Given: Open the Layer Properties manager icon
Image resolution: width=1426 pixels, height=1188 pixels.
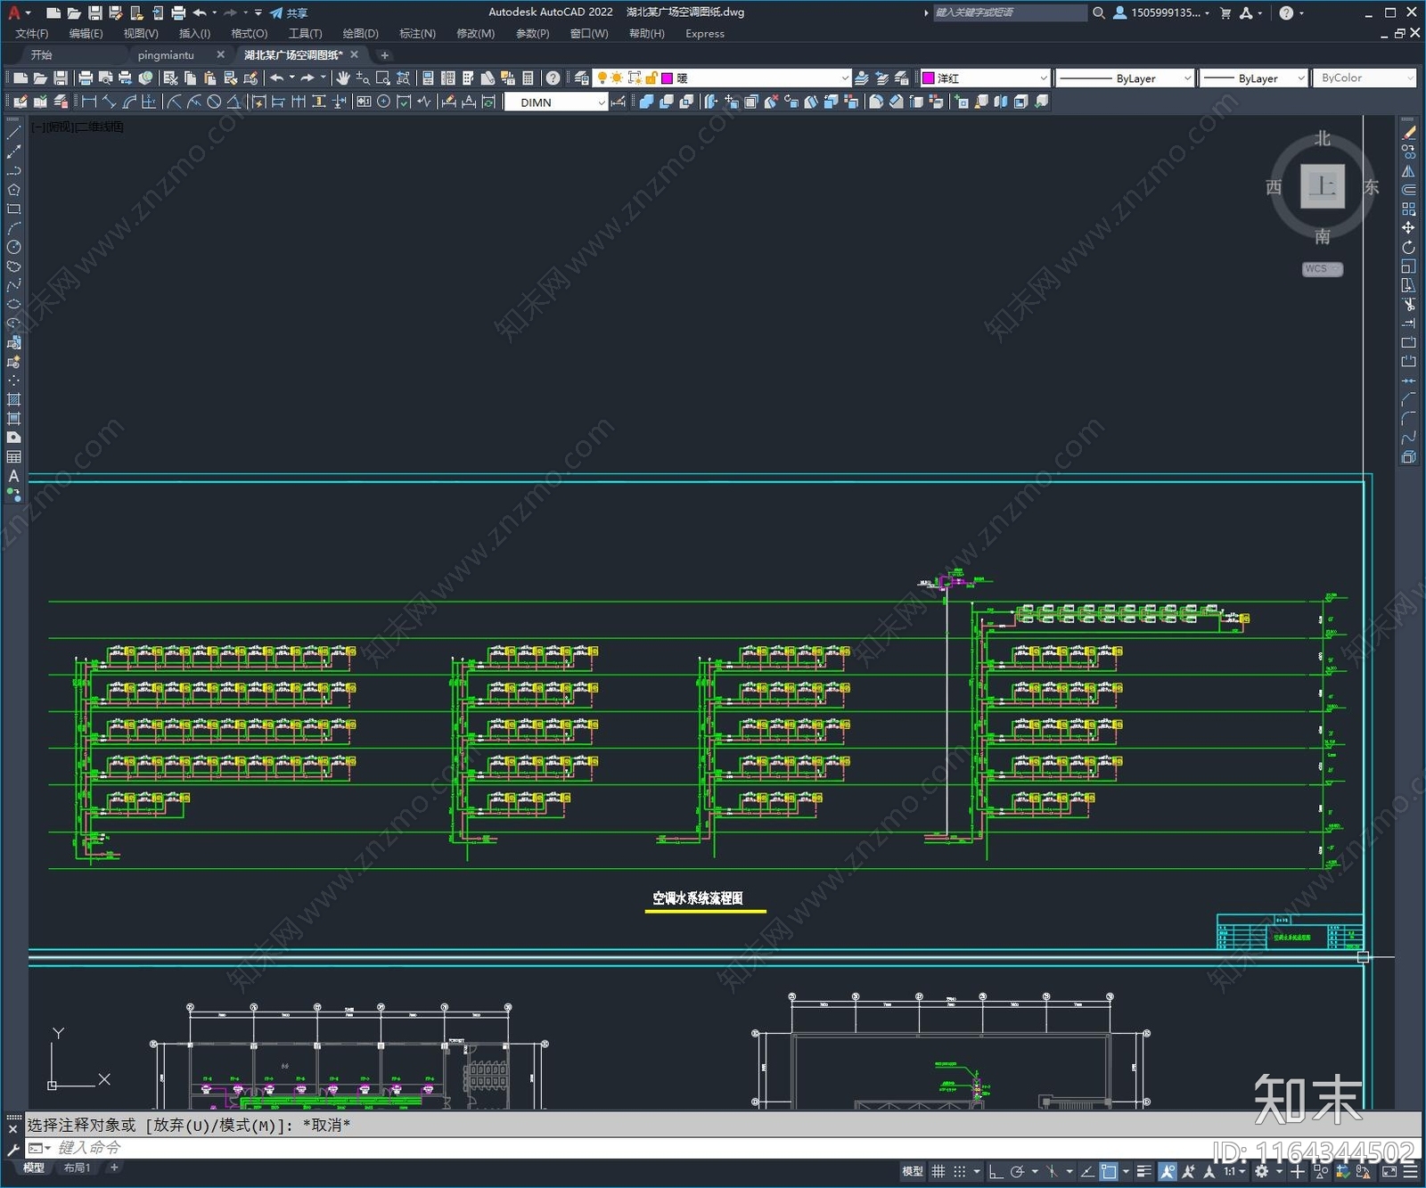Looking at the screenshot, I should tap(582, 78).
